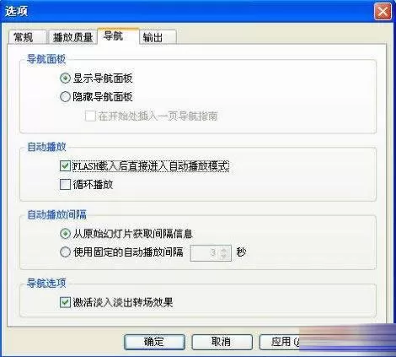Click the 取消 button
This screenshot has height=357, width=396.
click(x=222, y=342)
